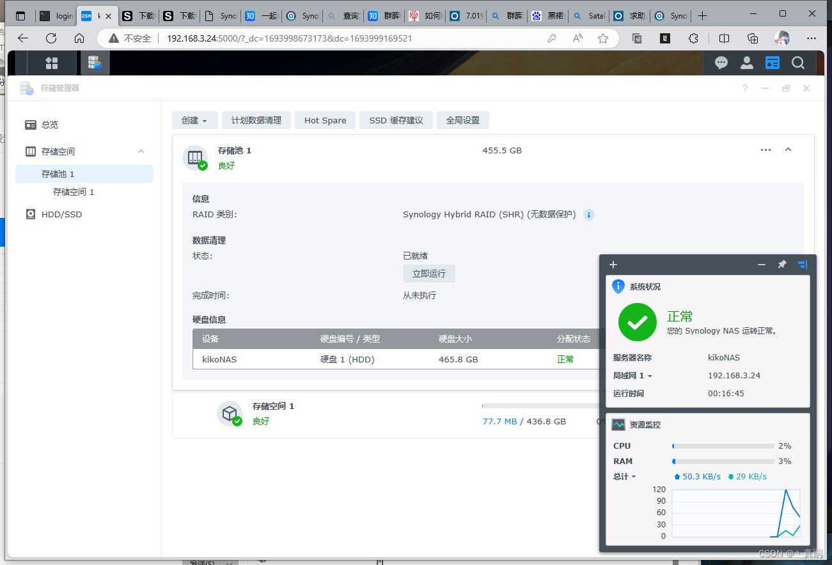Open the three-dot menu for 存储池 1
Screen dimensions: 832x565
(x=766, y=150)
